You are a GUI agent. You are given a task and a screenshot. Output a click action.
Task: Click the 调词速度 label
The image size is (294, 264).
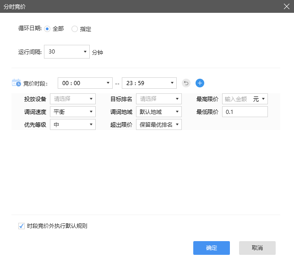pos(35,112)
